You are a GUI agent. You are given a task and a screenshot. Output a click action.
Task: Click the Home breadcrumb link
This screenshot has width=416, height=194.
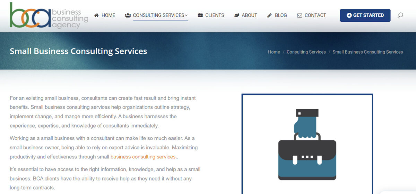[274, 52]
